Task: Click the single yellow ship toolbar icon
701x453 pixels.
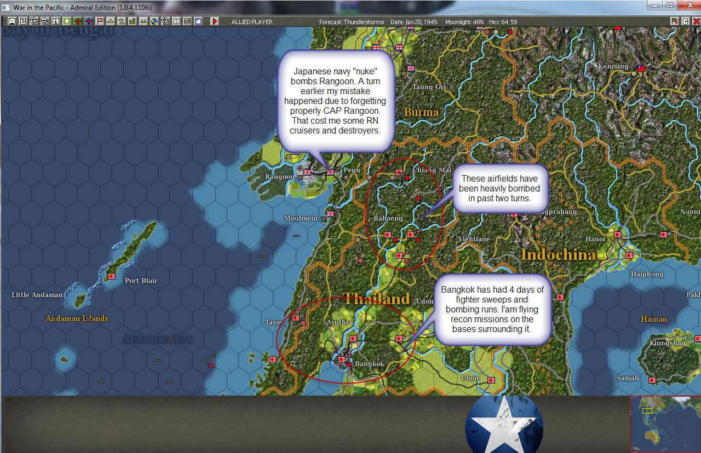Action: [110, 21]
